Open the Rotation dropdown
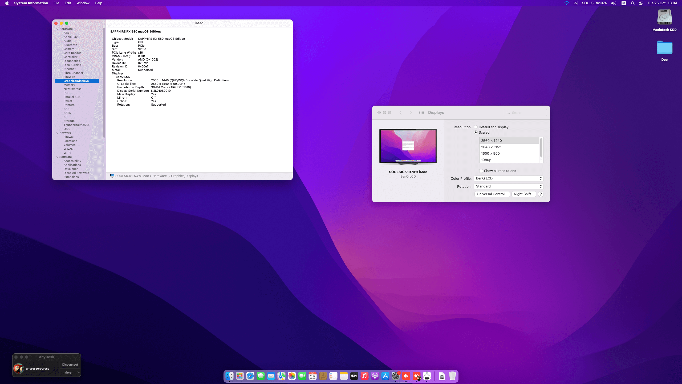682x384 pixels. 509,186
